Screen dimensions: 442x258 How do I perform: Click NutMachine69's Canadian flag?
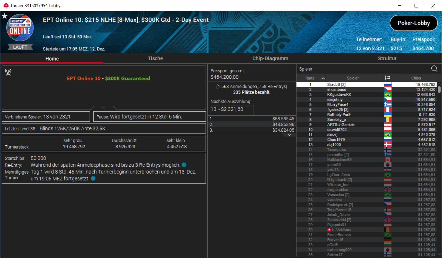click(387, 160)
